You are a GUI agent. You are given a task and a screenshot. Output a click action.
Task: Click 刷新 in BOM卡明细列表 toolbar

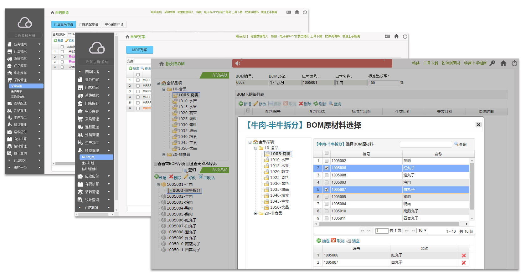click(320, 104)
